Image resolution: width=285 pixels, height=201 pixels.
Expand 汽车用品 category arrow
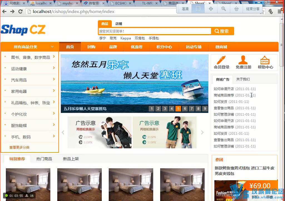pos(54,79)
